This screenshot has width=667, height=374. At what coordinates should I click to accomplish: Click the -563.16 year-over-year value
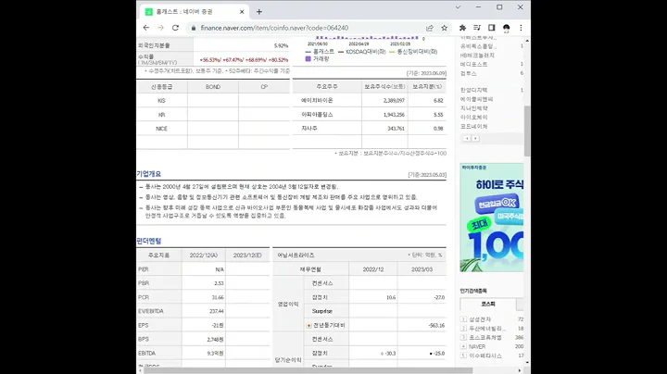tap(436, 326)
